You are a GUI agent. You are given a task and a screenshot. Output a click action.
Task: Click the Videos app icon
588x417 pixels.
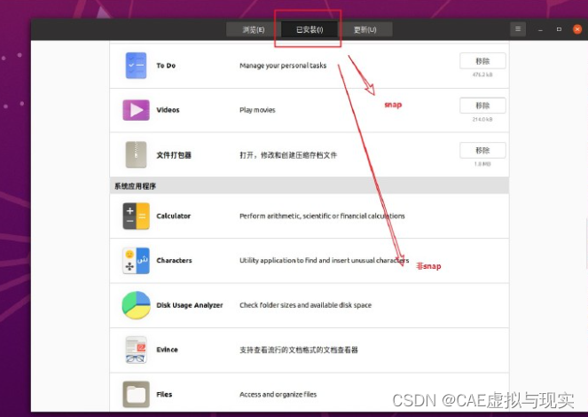[x=136, y=110]
